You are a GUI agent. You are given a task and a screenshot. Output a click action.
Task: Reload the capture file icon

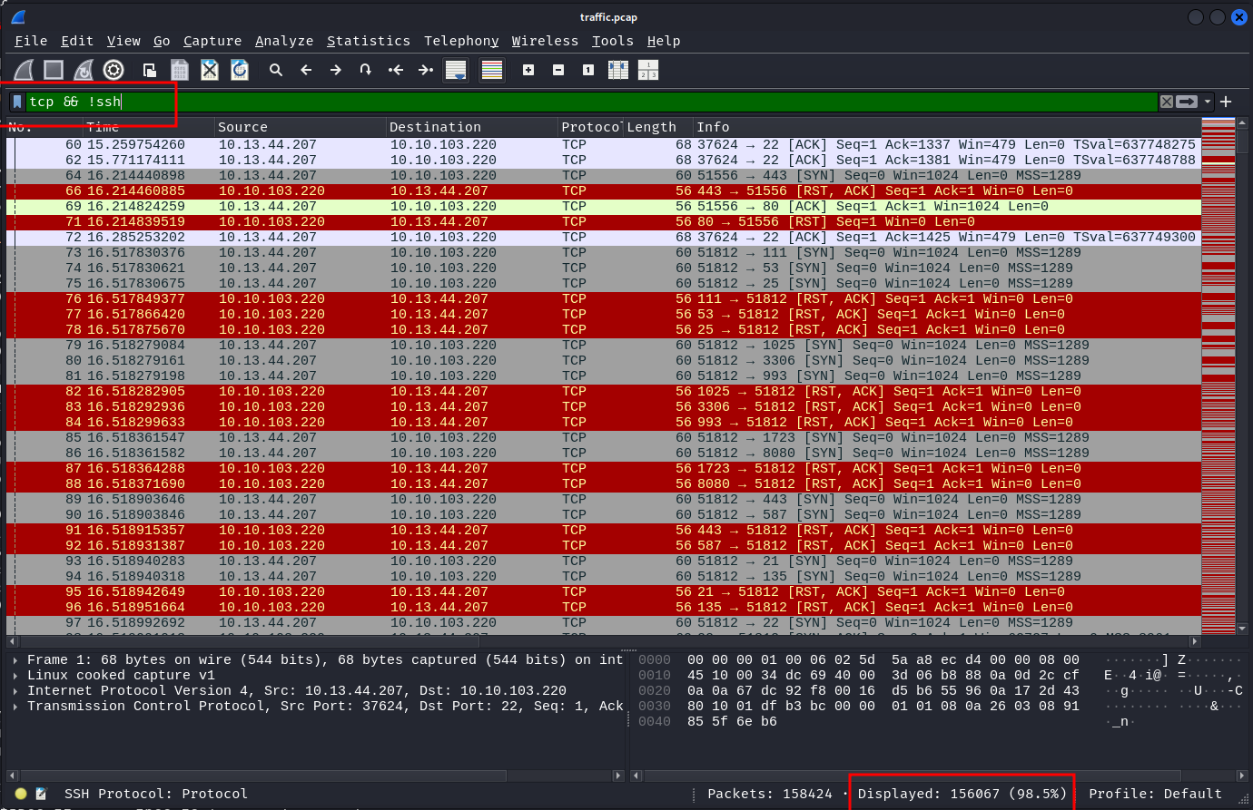[240, 70]
